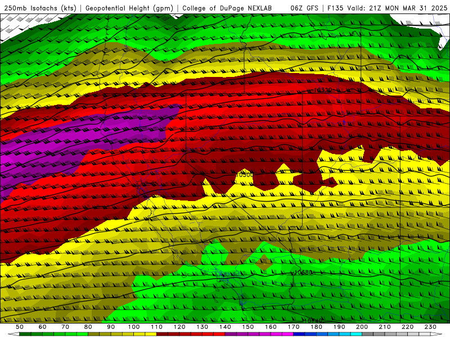
Task: Click the 150 value on the color scale
Action: [x=248, y=327]
